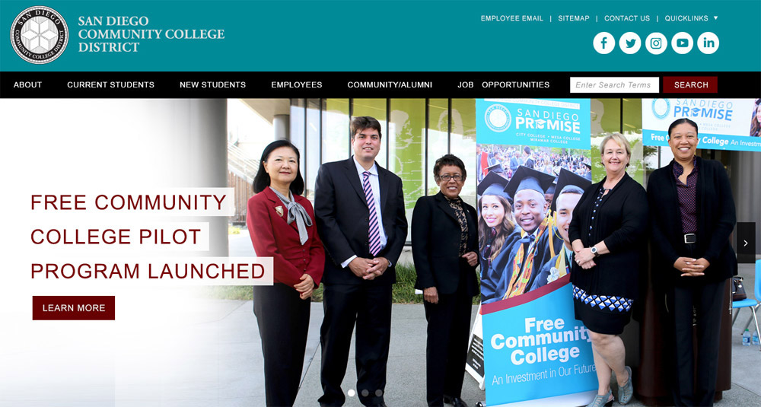Click the Learn More button
This screenshot has width=761, height=407.
coord(74,308)
